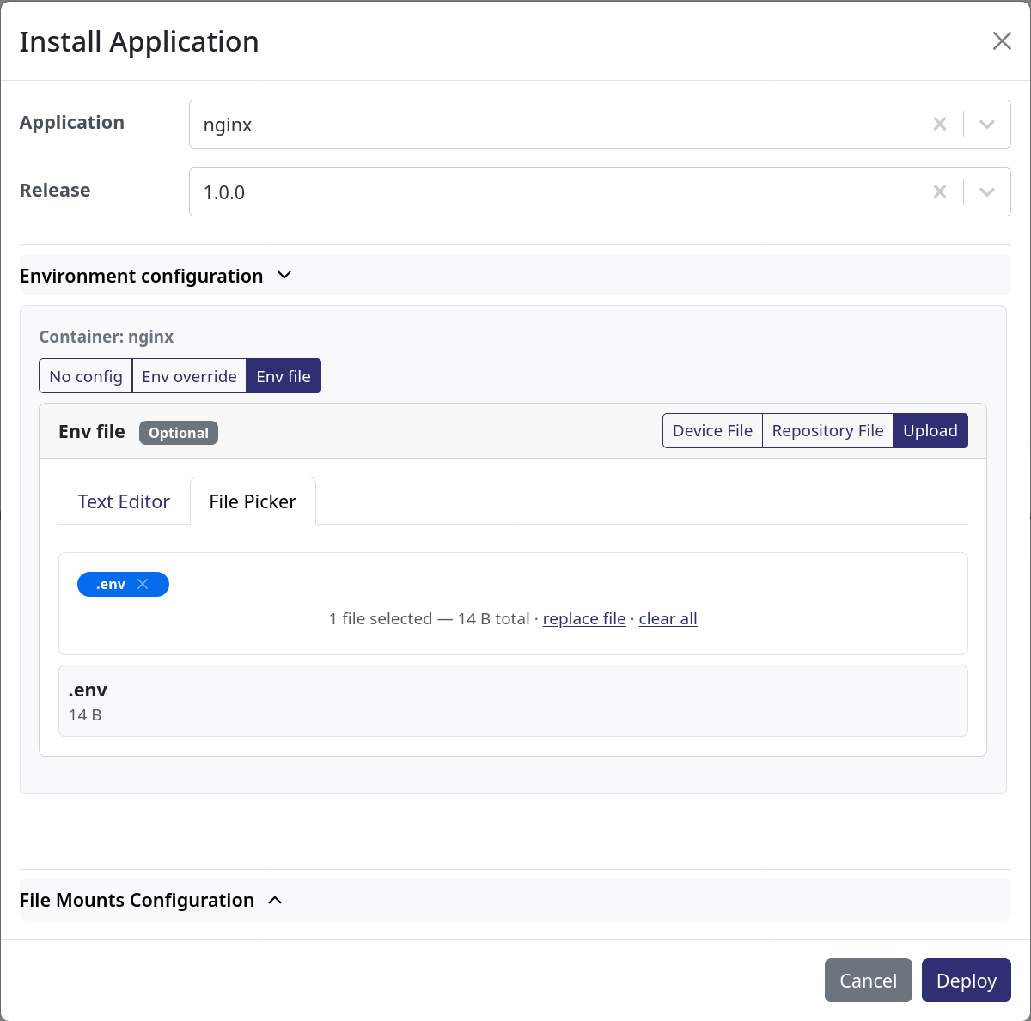Click the '1 file selected — 14 B total' text

point(429,619)
